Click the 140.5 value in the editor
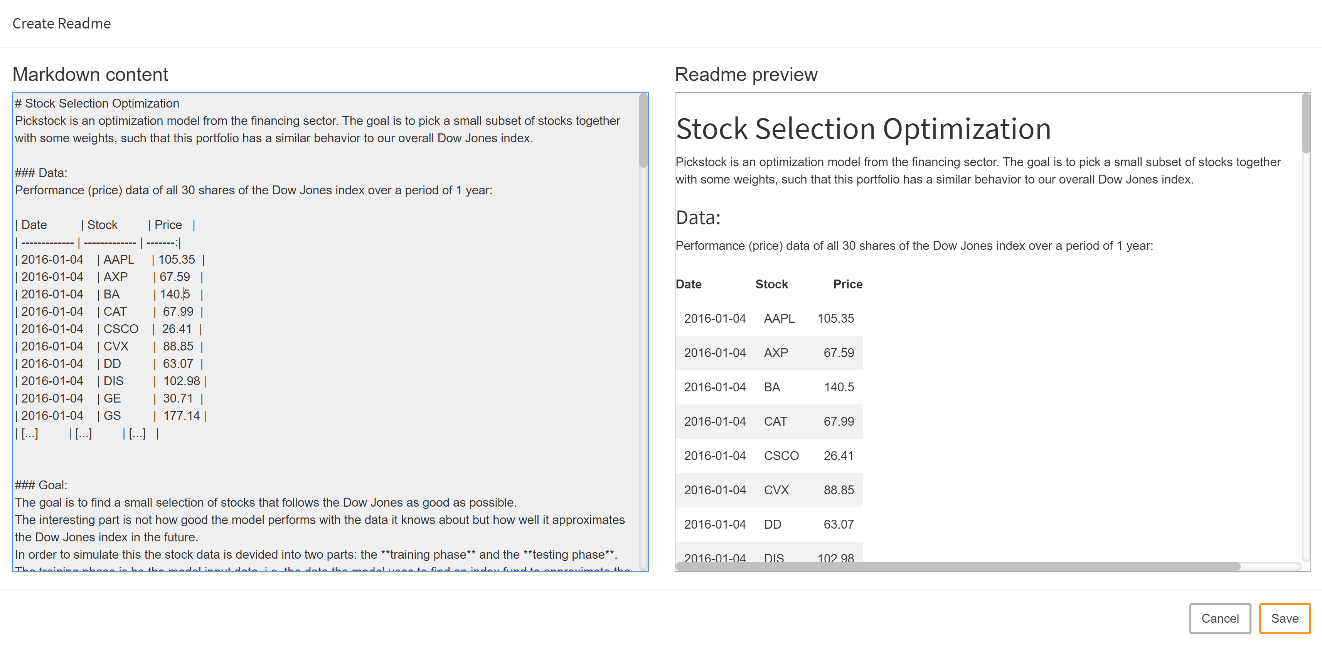This screenshot has width=1322, height=647. pyautogui.click(x=175, y=295)
